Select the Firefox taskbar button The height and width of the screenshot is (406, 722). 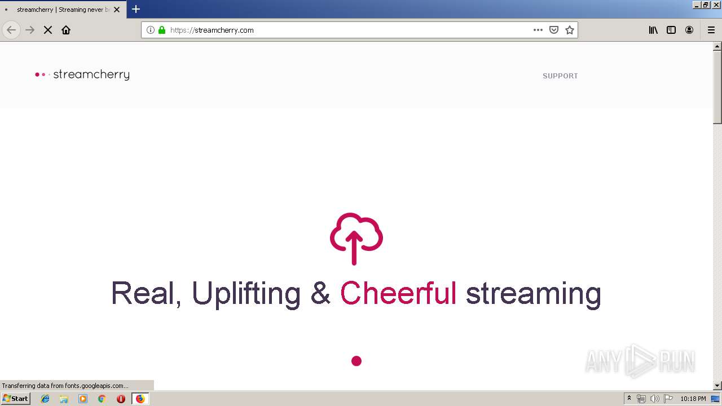pos(140,399)
